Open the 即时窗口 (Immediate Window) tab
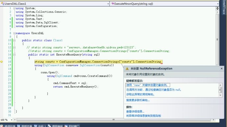227x127 pixels. click(x=72, y=126)
